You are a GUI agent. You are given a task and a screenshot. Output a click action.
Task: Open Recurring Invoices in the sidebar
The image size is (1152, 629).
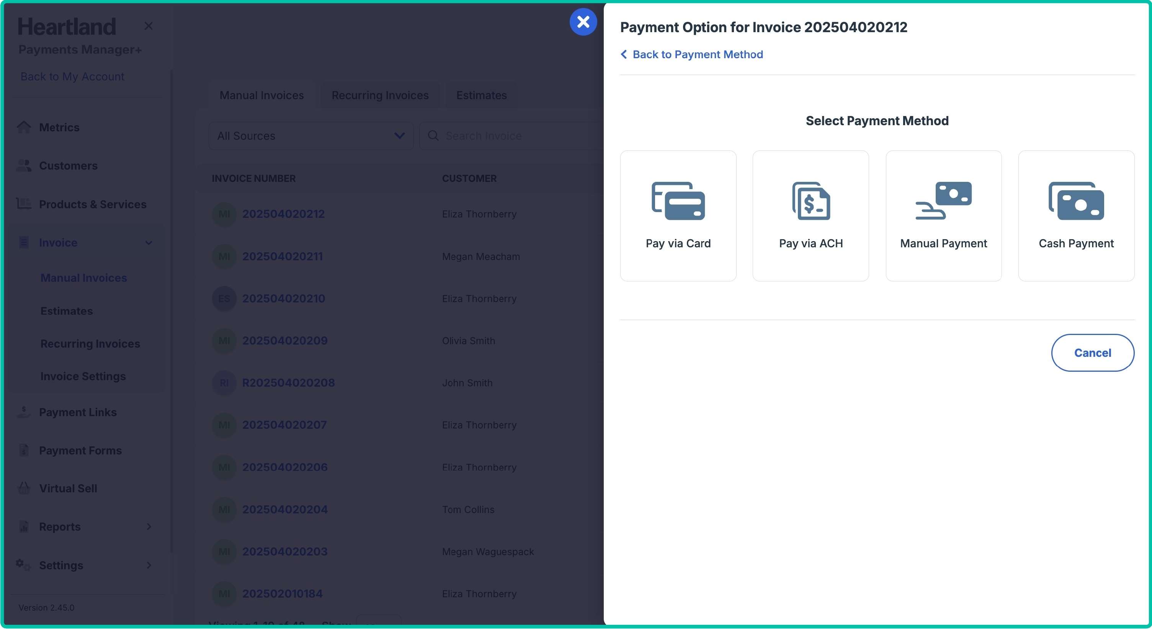pyautogui.click(x=90, y=344)
